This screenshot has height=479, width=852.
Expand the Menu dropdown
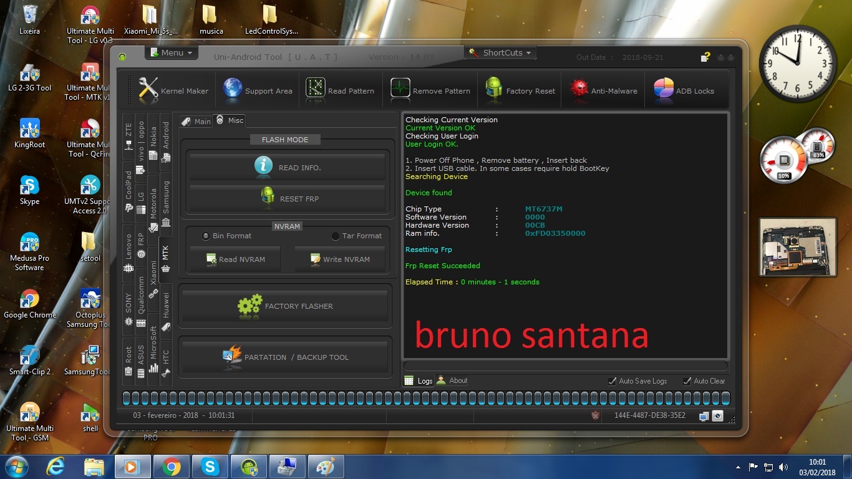point(172,53)
